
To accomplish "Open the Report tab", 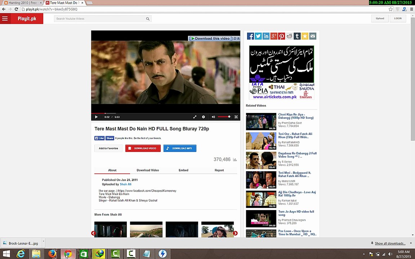I will tap(219, 170).
